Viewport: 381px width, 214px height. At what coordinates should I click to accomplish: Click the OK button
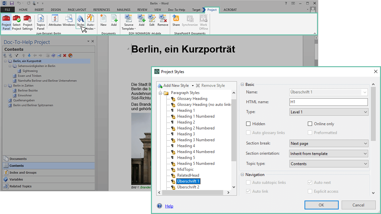322,205
